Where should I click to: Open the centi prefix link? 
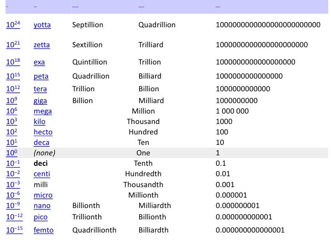pos(42,174)
